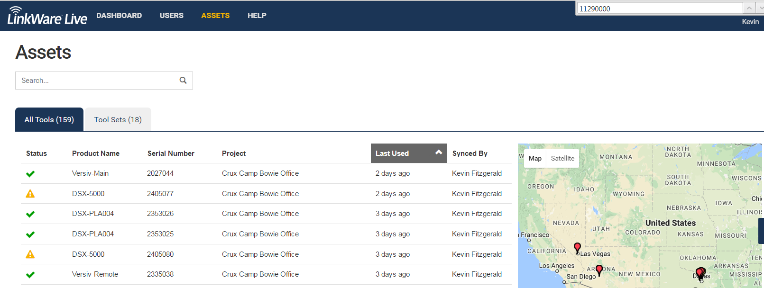Click the Arizona map pin
The height and width of the screenshot is (288, 764).
[x=599, y=270]
